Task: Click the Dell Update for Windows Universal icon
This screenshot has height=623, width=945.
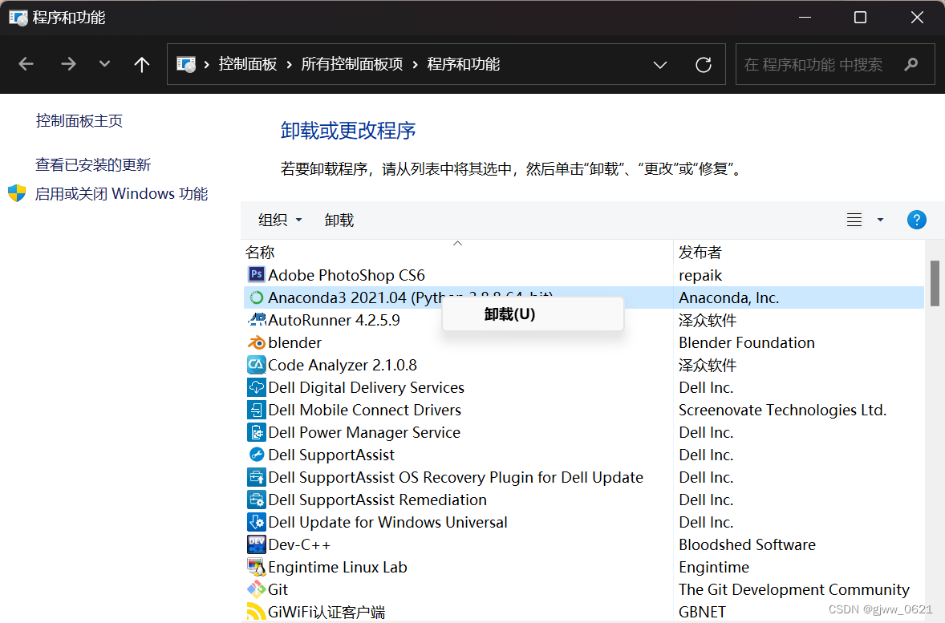Action: (x=256, y=522)
